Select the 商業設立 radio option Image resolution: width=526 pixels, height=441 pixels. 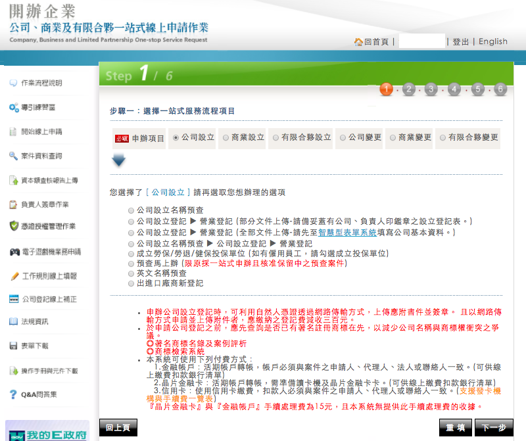(x=226, y=138)
